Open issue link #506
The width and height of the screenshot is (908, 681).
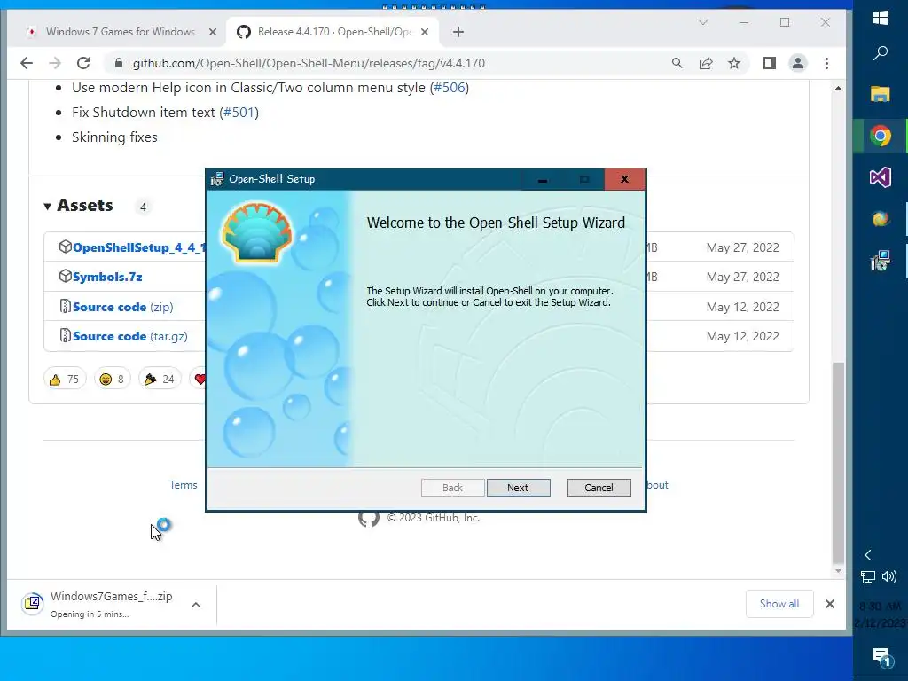(x=450, y=88)
